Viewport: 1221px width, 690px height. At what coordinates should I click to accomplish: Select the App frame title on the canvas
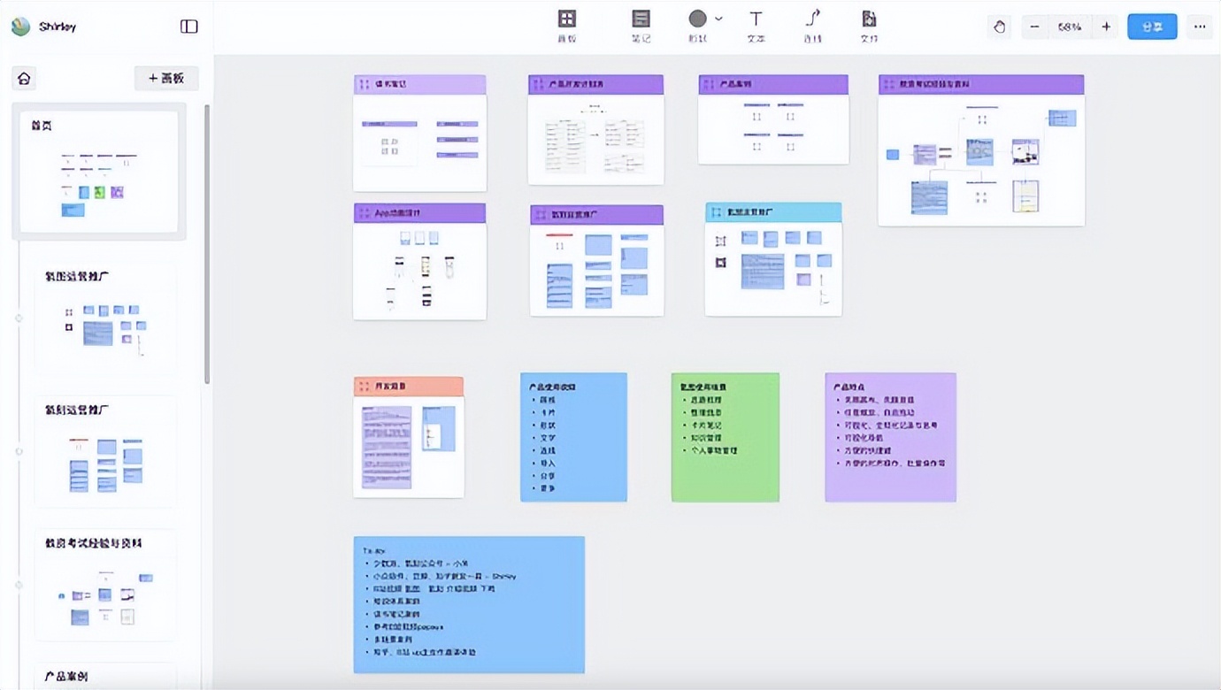click(x=398, y=213)
